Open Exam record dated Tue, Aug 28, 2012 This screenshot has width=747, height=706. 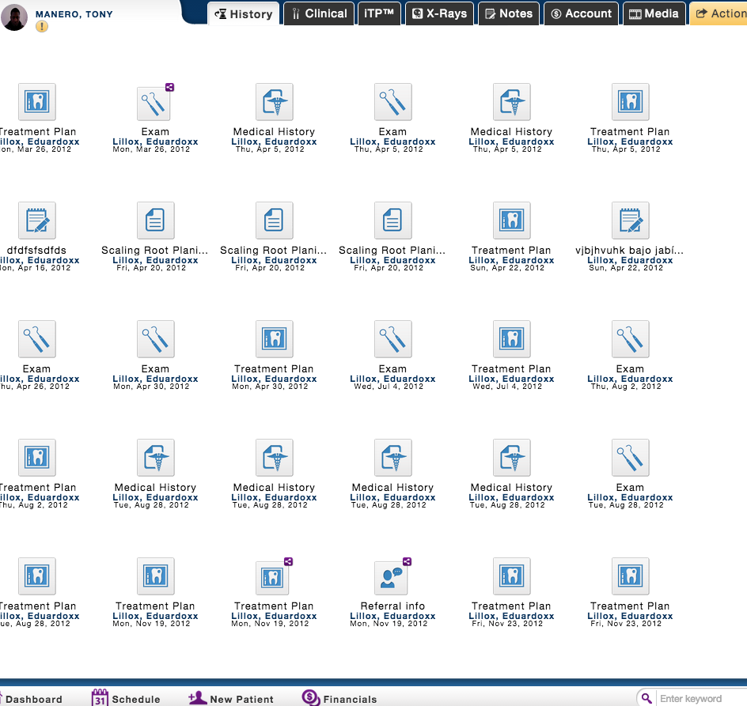coord(630,459)
